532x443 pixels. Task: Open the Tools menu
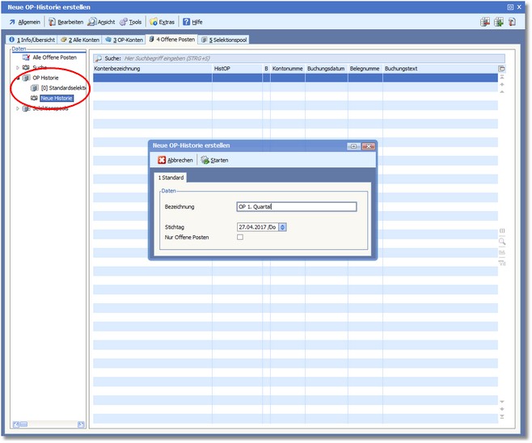pos(131,22)
